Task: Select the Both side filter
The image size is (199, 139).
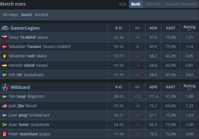Action: pyautogui.click(x=136, y=4)
